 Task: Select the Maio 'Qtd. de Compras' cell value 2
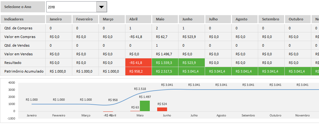[165, 28]
